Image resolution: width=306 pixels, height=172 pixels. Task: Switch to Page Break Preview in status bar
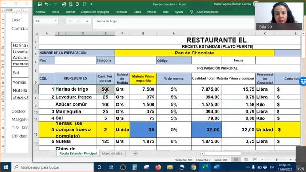[x=255, y=160]
